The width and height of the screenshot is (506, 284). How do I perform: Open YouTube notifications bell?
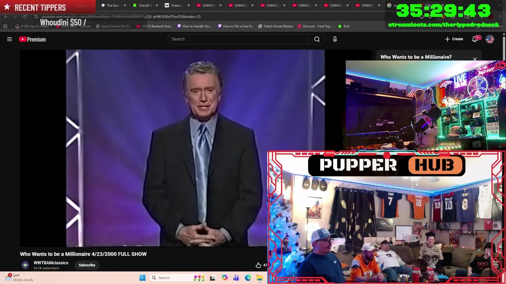[476, 39]
